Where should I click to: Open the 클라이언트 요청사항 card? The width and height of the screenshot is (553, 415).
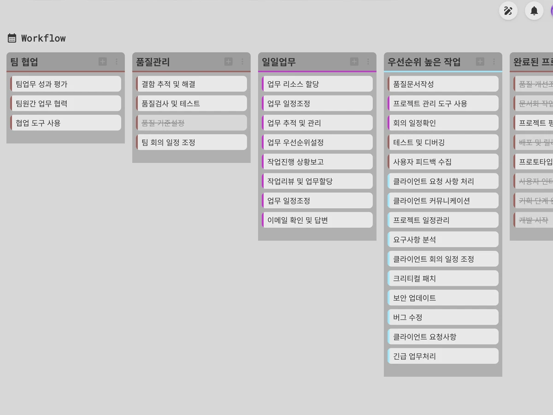443,337
